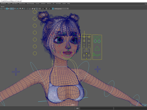Select the right blue eye circle control
The image size is (147, 110).
click(99, 41)
